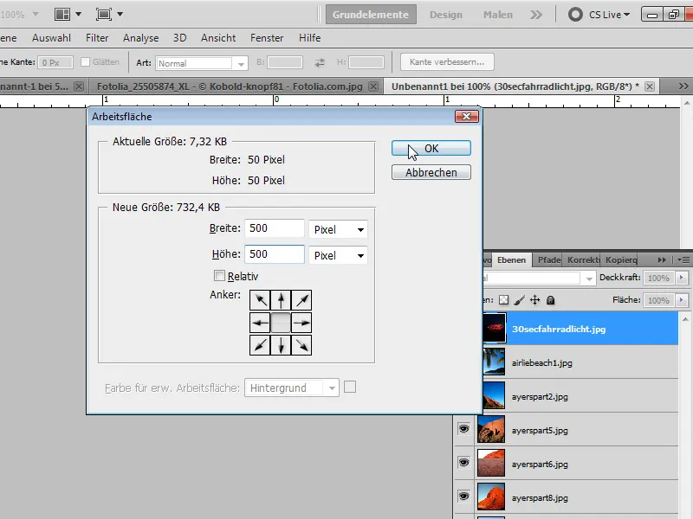Hide the ayerspart5.jpg layer
This screenshot has width=693, height=519.
(x=463, y=429)
